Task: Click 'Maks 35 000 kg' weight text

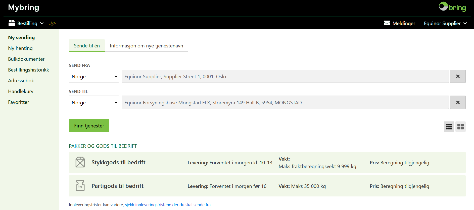Action: click(x=308, y=186)
